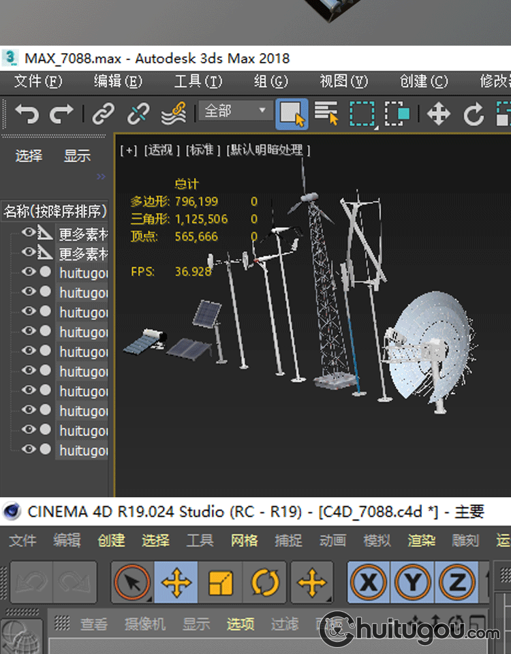Select the Cinema 4D Rotate tool
The height and width of the screenshot is (654, 511).
pos(265,582)
